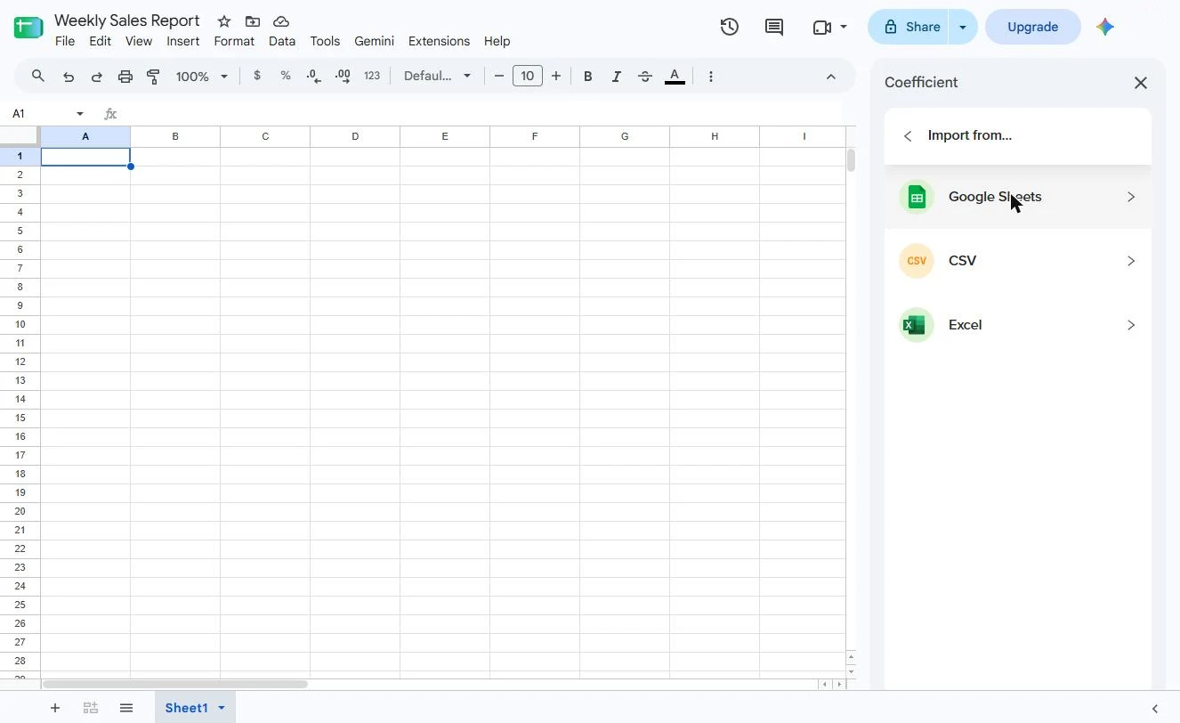Open the zoom level dropdown

pos(202,77)
